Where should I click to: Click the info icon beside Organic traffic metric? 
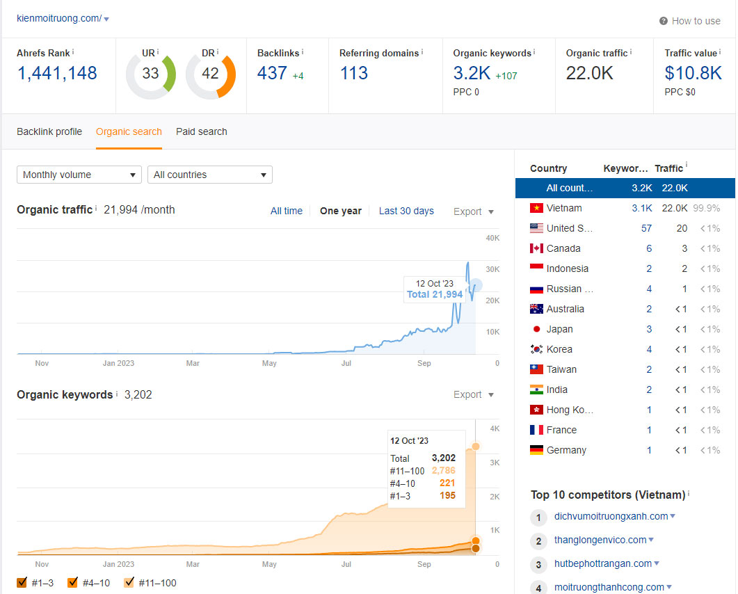click(631, 51)
